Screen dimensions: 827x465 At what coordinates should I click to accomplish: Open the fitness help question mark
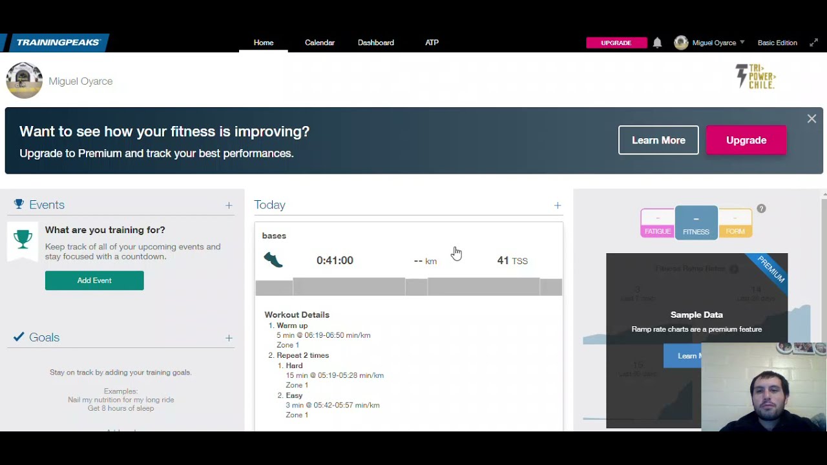tap(761, 209)
